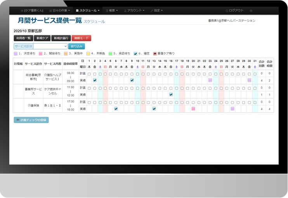Click the 身1生1・Ⅱ content cell
The image size is (288, 198).
pos(53,105)
